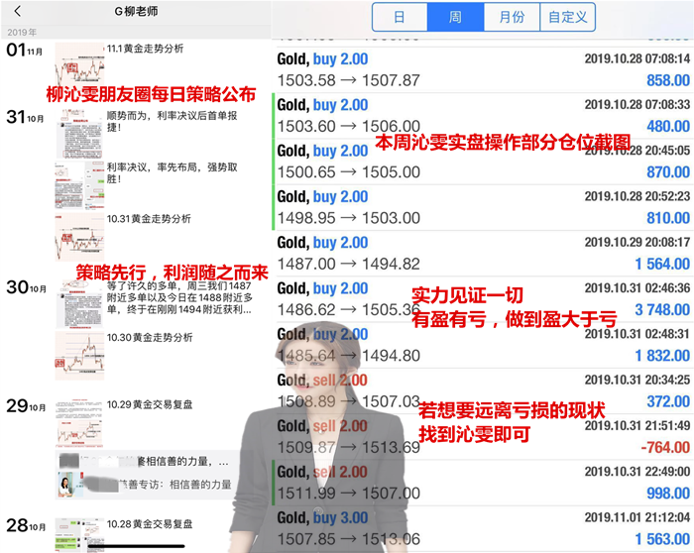694x553 pixels.
Task: Select Gold buy trade 1503.60 → 1506.00
Action: coord(484,116)
